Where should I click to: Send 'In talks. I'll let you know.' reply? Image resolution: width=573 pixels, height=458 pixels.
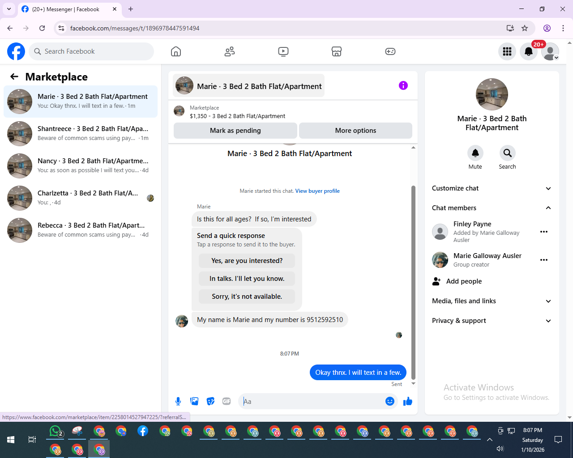click(x=247, y=279)
